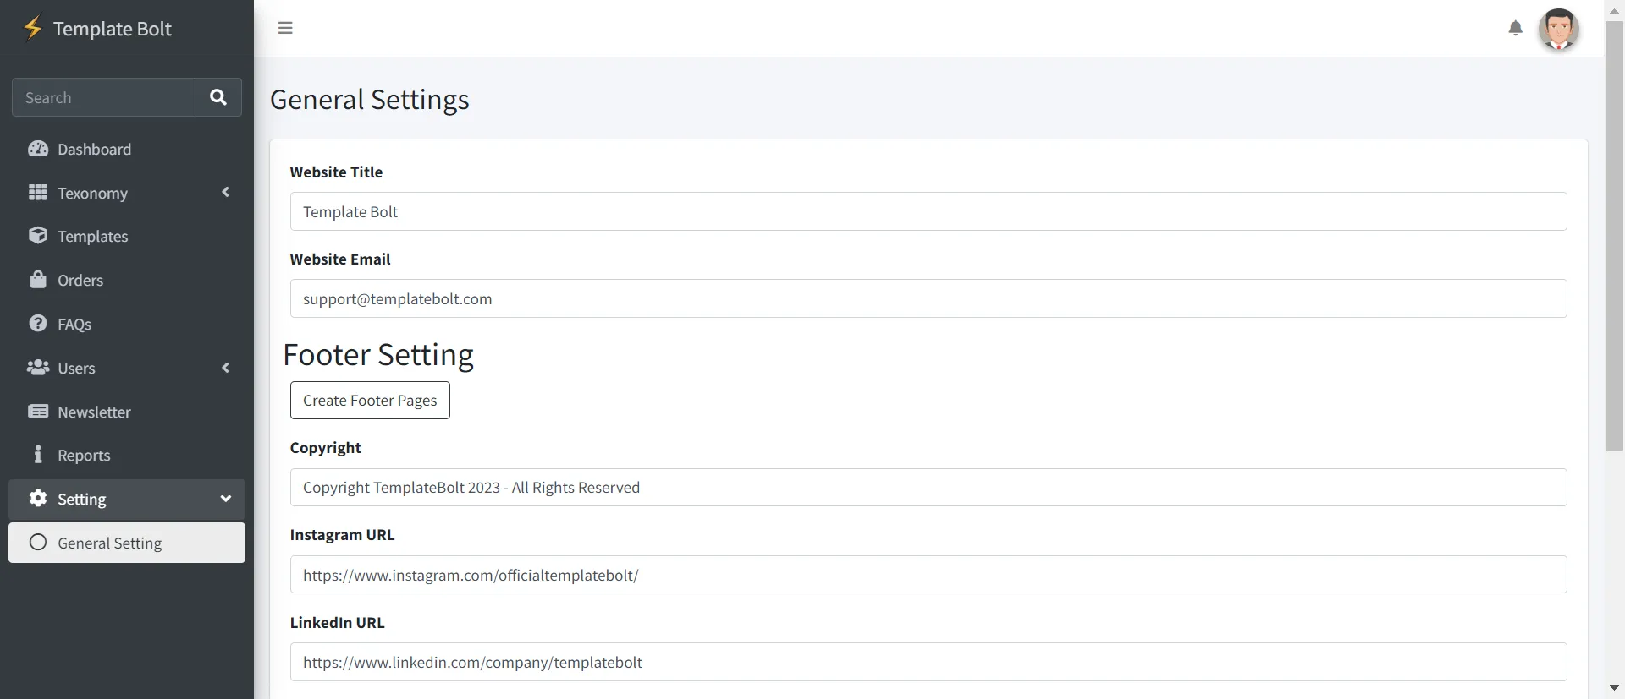
Task: Click the FAQs question mark icon
Action: 38,324
